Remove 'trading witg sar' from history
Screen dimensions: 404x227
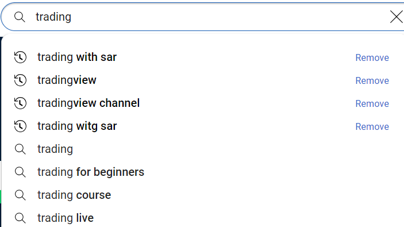(x=372, y=126)
